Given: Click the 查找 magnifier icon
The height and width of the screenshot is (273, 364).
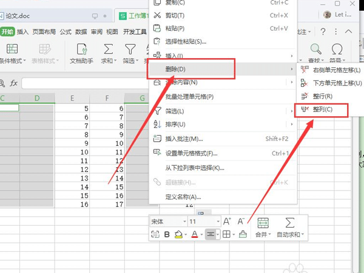Looking at the screenshot, I should tap(315, 48).
